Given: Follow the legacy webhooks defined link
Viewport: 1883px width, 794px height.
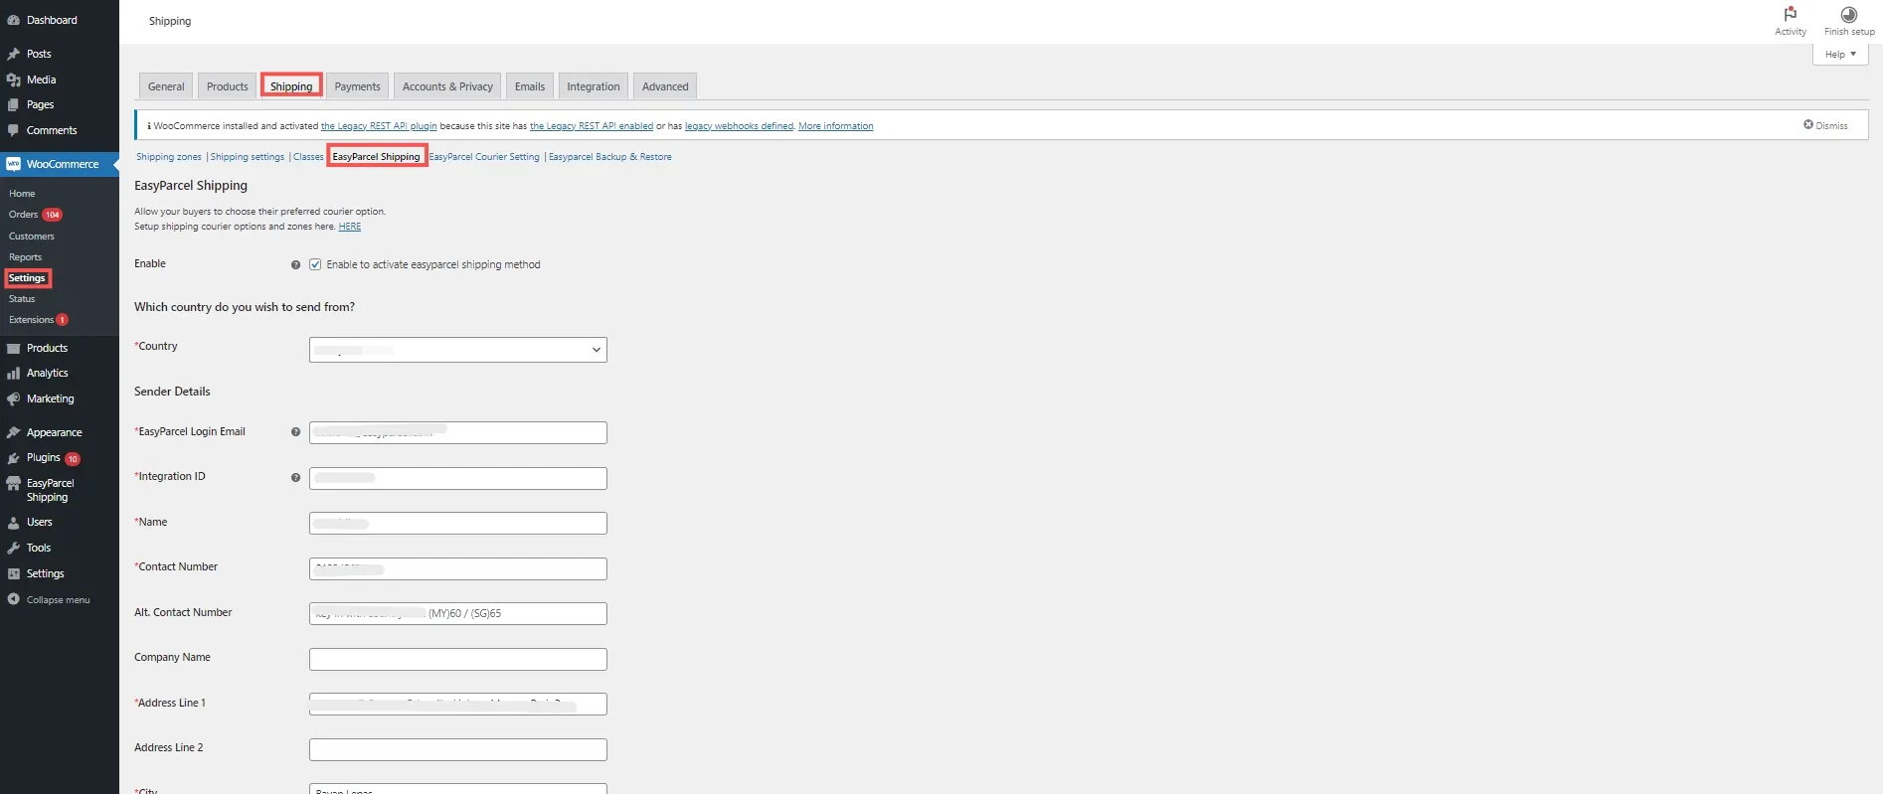Looking at the screenshot, I should [740, 126].
